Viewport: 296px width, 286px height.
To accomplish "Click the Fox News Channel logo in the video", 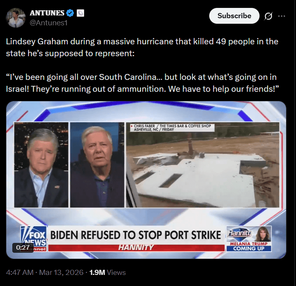I will (x=34, y=239).
